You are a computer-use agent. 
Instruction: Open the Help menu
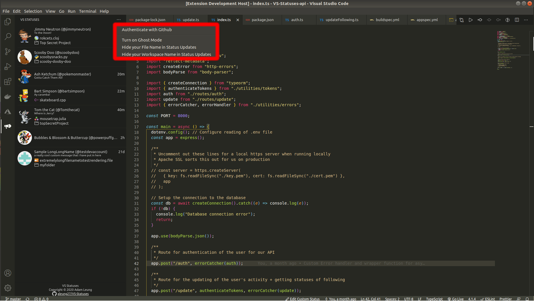[104, 11]
